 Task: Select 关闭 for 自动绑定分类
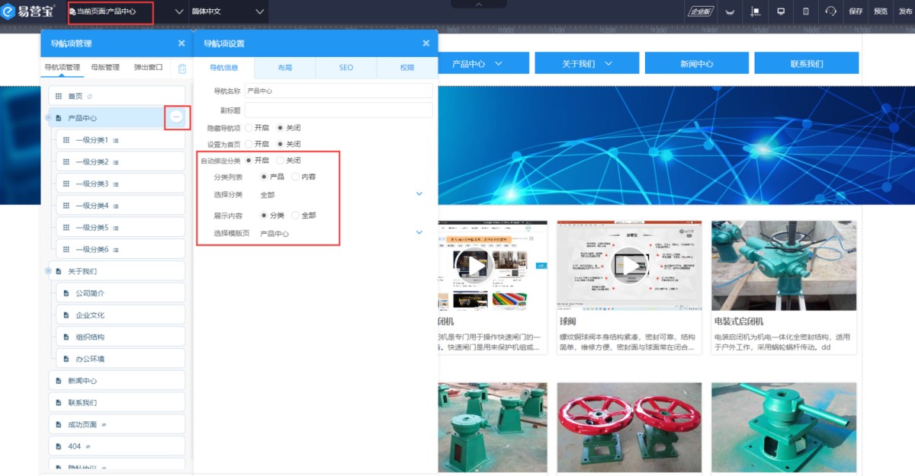point(281,161)
